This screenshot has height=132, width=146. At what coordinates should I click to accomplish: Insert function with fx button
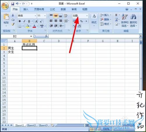click(x=46, y=36)
